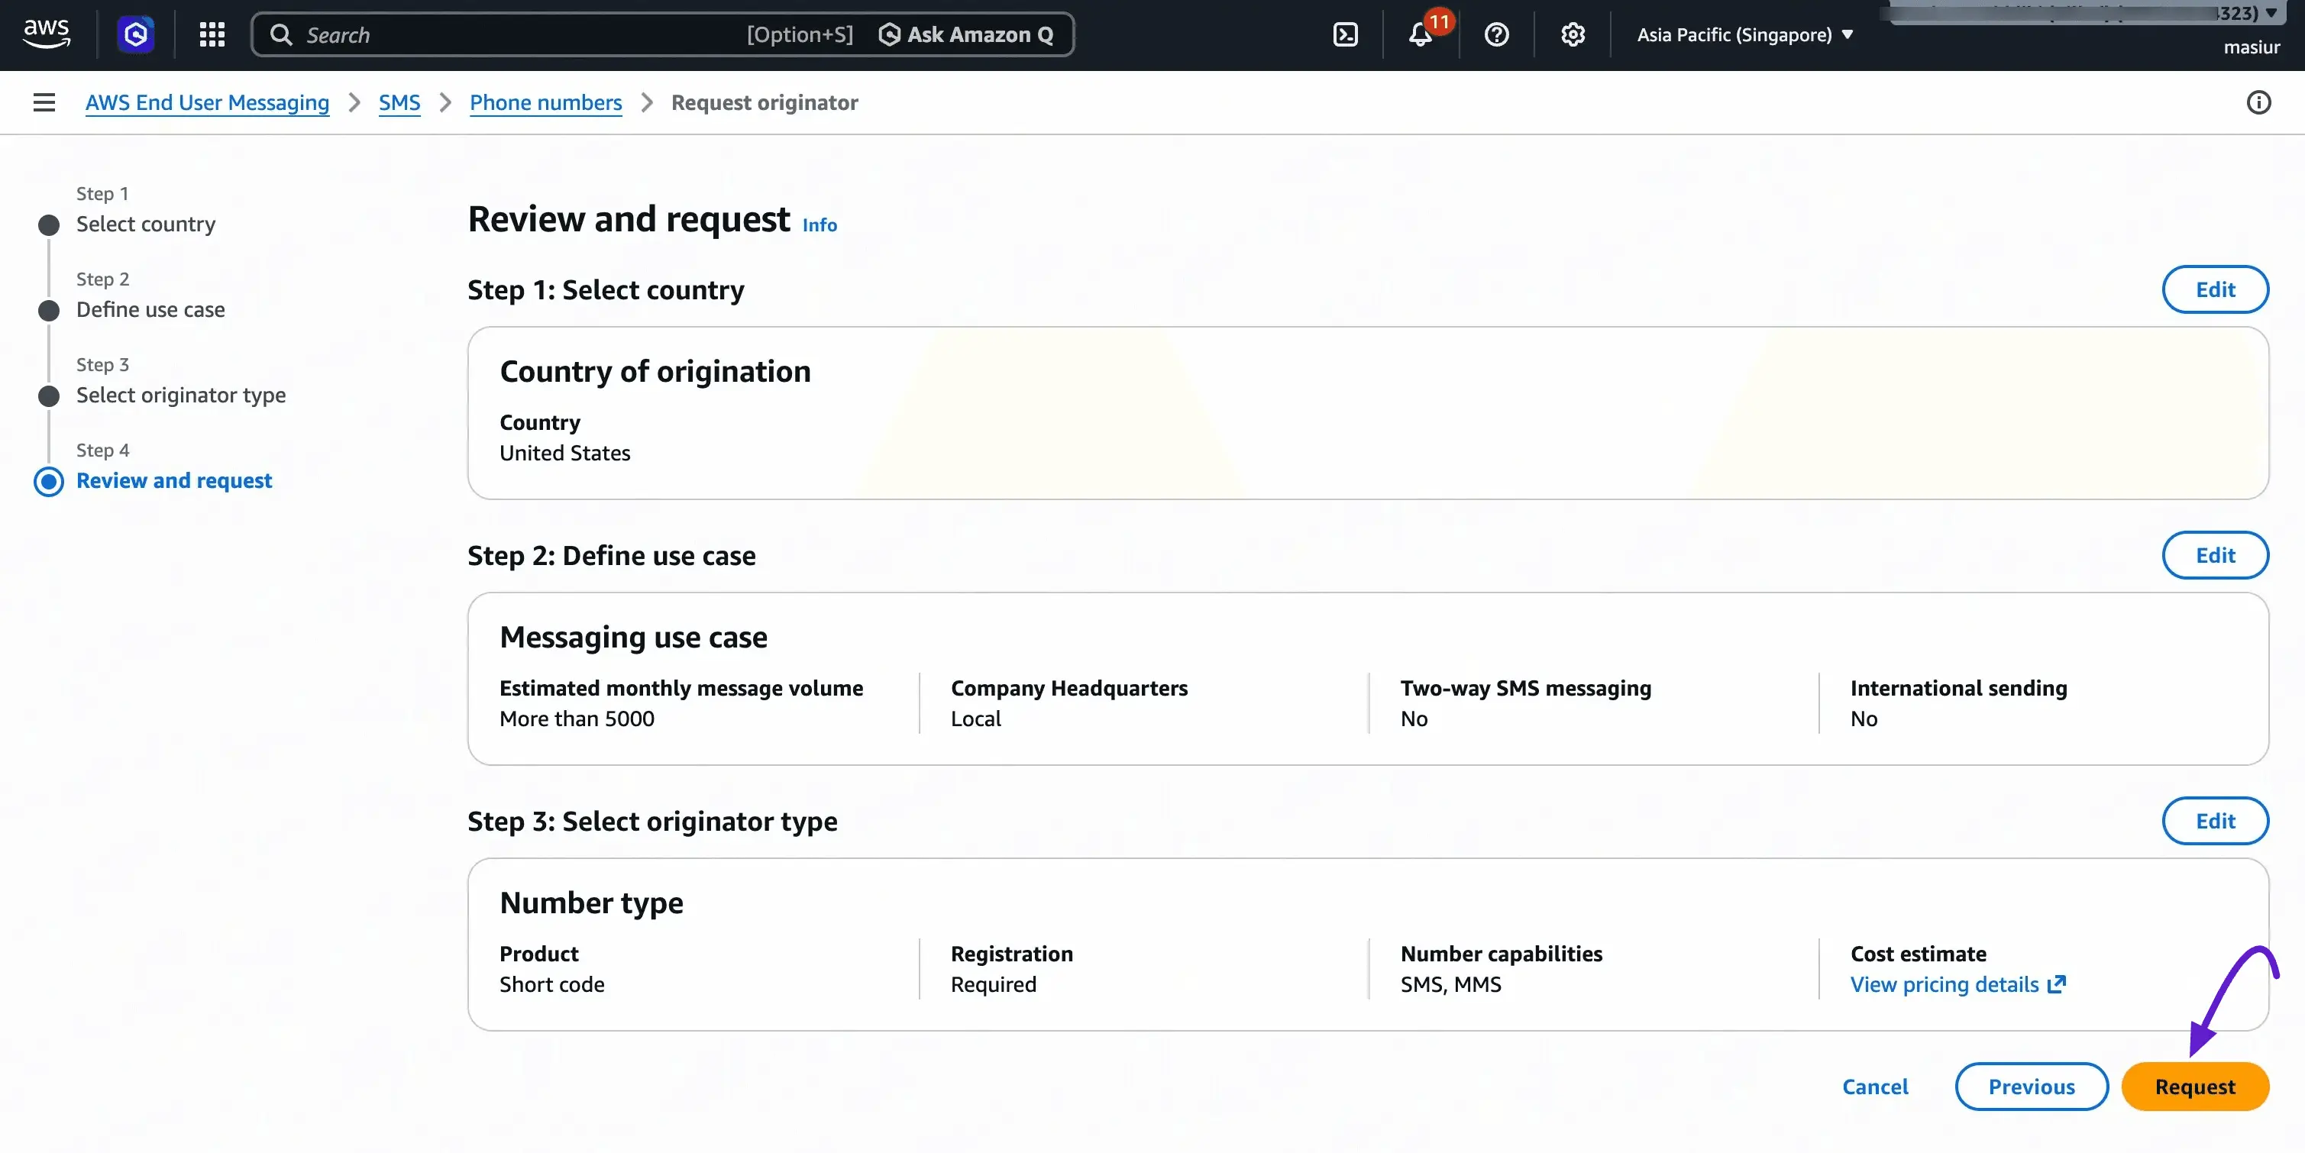
Task: Click the More than 5000 volume value
Action: tap(577, 719)
